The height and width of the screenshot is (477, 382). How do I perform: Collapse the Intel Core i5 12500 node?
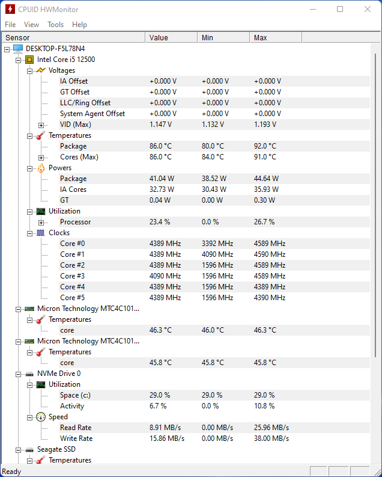(18, 60)
